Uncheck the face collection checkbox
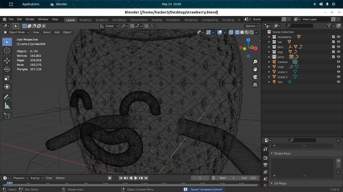Image resolution: width=343 pixels, height=192 pixels. point(333,47)
